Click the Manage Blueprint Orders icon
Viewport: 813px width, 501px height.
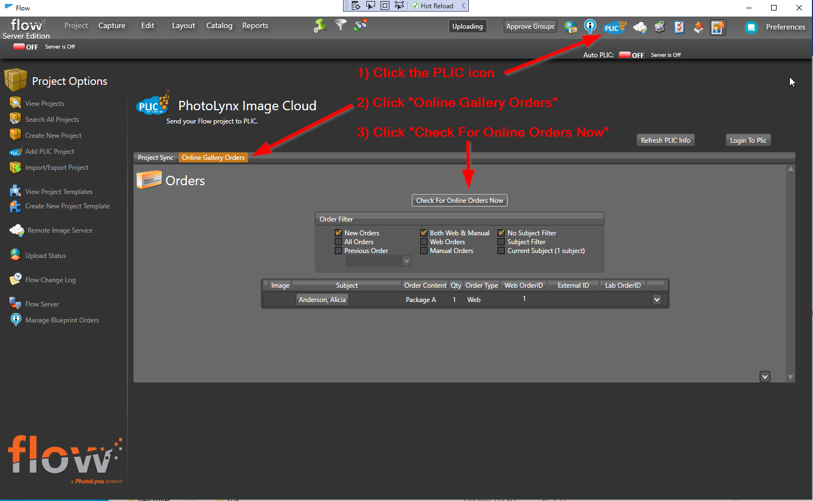tap(16, 320)
